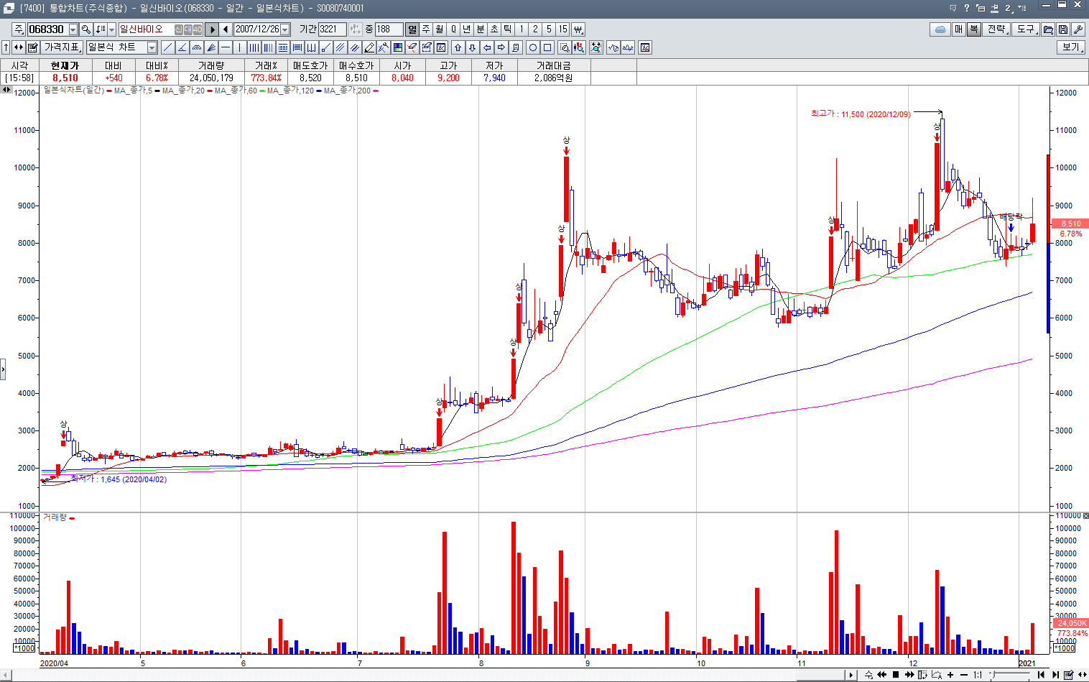This screenshot has height=682, width=1089.
Task: Zoom out chart with minus button
Action: click(964, 675)
